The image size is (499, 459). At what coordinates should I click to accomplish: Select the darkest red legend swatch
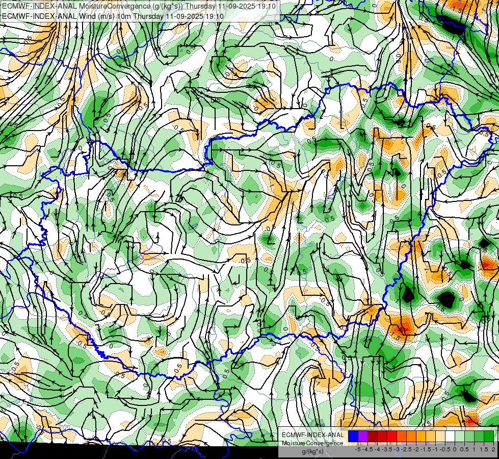[x=373, y=437]
